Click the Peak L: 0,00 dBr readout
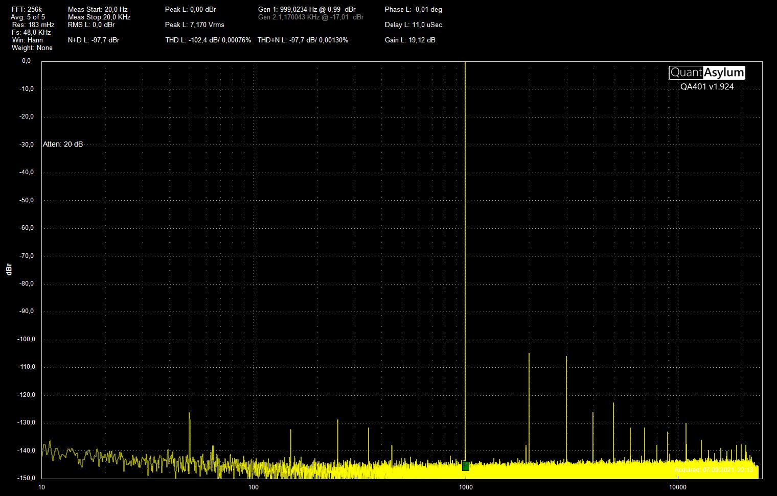Viewport: 777px width, 496px height. coord(191,9)
